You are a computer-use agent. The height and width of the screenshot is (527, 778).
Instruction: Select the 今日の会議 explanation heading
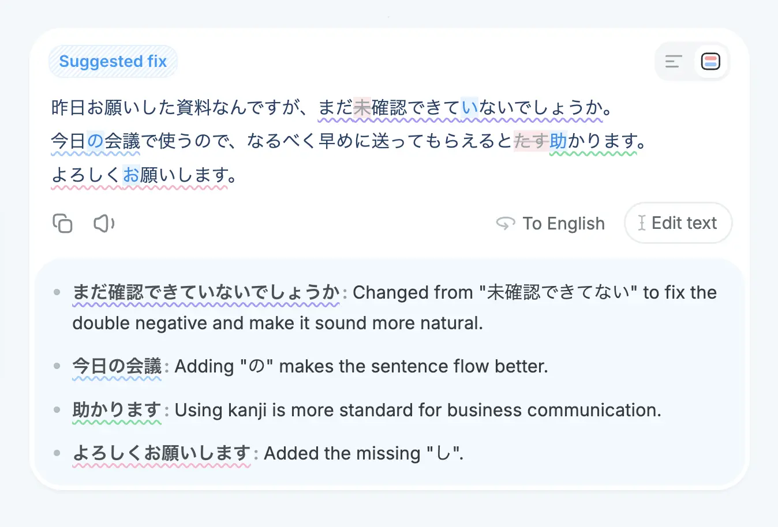tap(117, 366)
